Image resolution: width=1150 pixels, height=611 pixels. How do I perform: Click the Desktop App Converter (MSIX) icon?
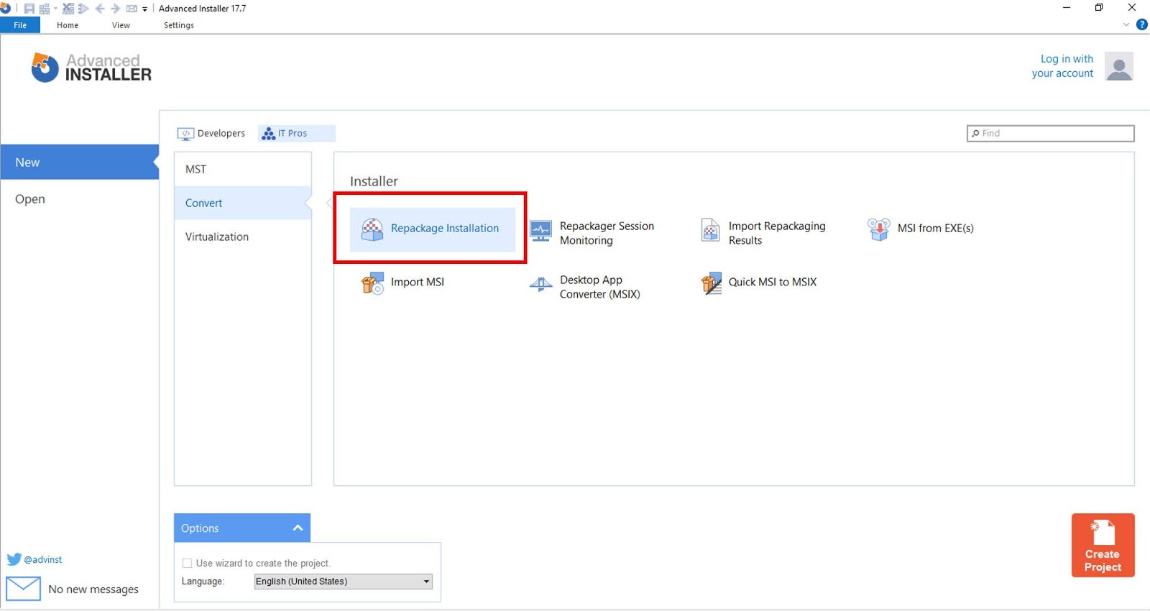click(x=540, y=285)
